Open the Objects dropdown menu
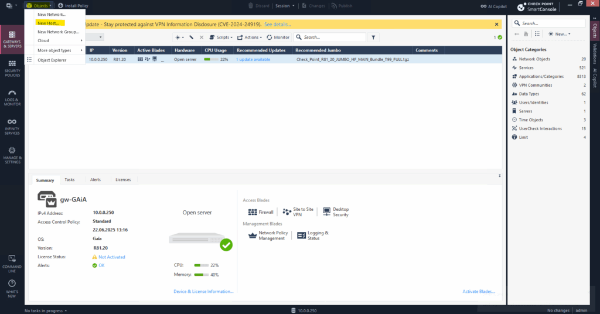Image resolution: width=600 pixels, height=314 pixels. pos(39,5)
